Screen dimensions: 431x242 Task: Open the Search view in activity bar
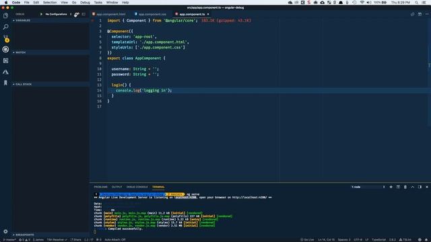pos(5,27)
